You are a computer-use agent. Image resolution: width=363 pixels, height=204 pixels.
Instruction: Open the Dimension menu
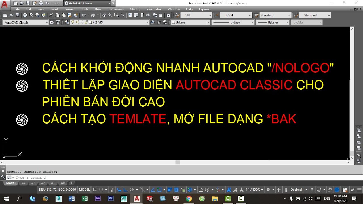[116, 9]
